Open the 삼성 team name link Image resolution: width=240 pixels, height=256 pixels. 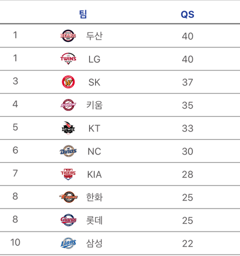tap(94, 243)
